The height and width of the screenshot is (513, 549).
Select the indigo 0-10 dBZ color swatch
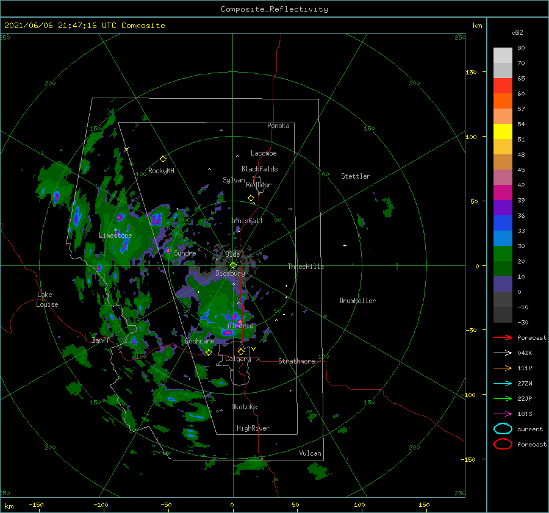point(503,284)
